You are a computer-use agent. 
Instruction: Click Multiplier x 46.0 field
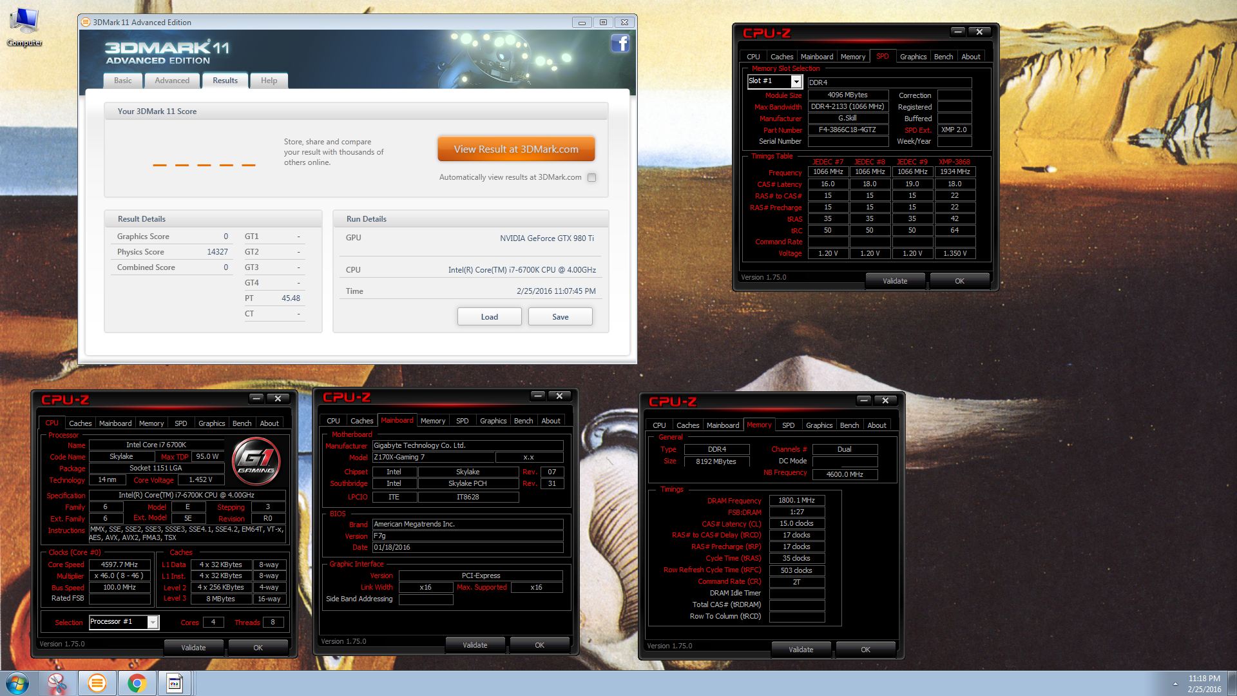119,576
